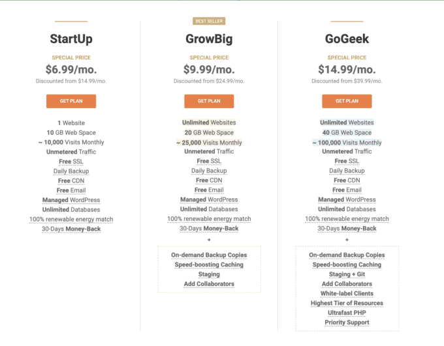Click Priority Support in GoGeek plan
The width and height of the screenshot is (444, 346).
click(347, 323)
